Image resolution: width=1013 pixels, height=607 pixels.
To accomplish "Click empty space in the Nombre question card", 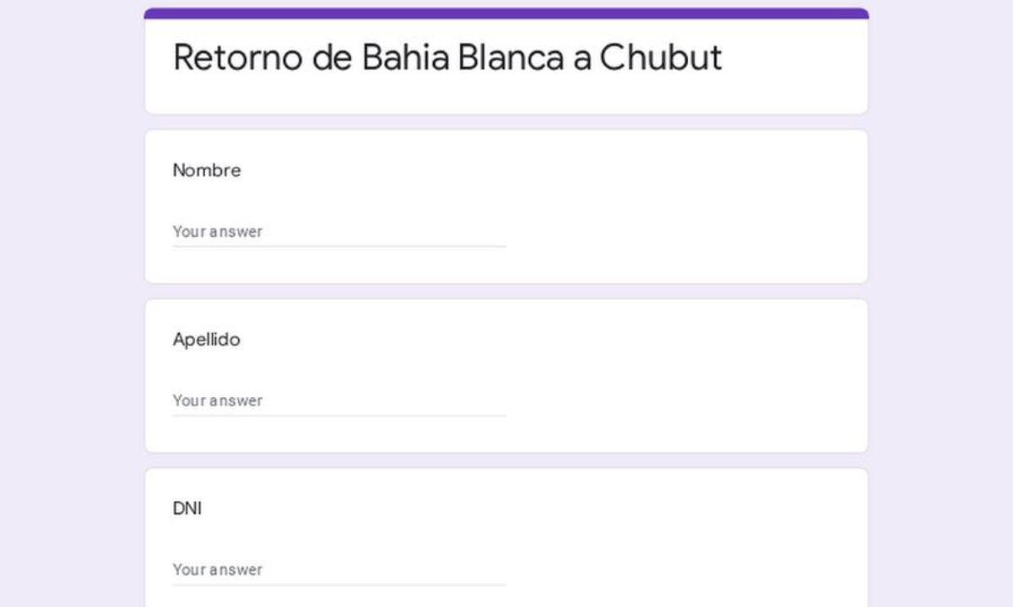I will tap(684, 207).
